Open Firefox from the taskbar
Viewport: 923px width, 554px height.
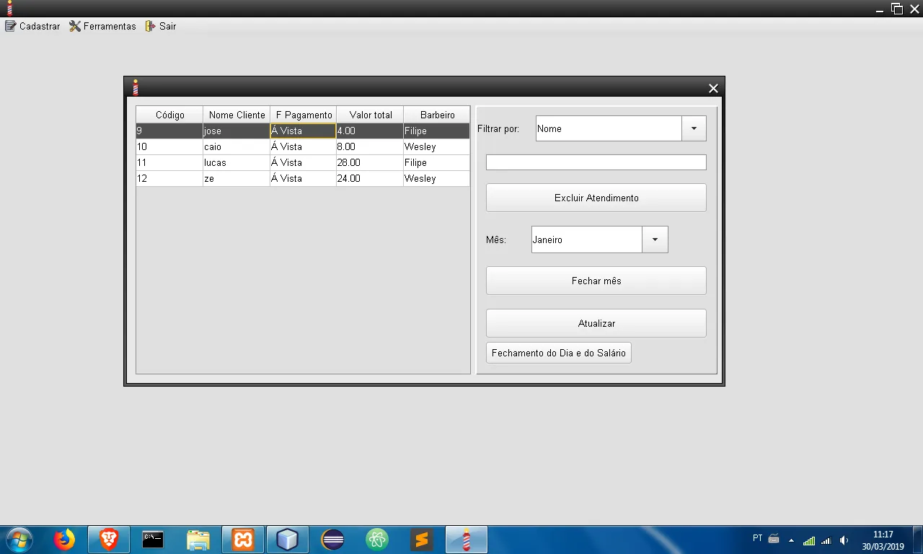click(x=64, y=540)
